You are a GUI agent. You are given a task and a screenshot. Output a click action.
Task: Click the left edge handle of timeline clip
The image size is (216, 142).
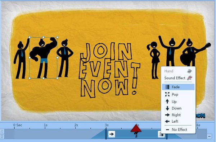click(x=106, y=134)
